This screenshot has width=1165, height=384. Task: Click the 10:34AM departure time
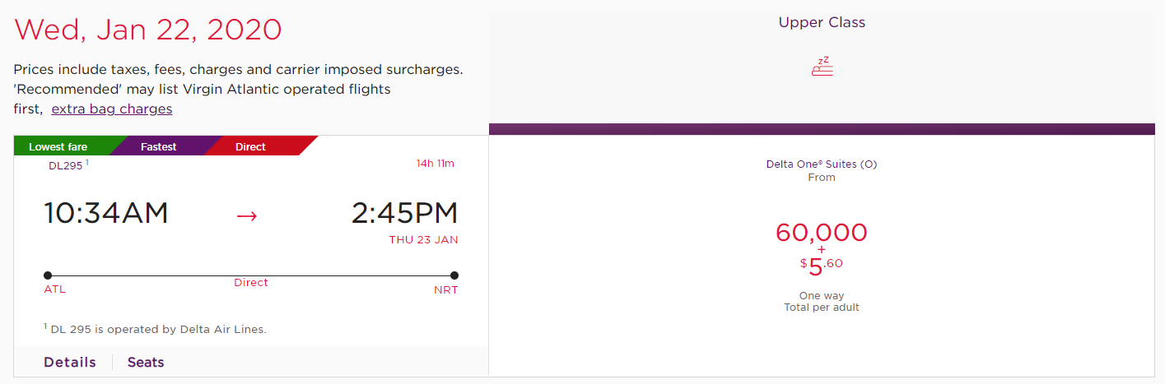[106, 213]
